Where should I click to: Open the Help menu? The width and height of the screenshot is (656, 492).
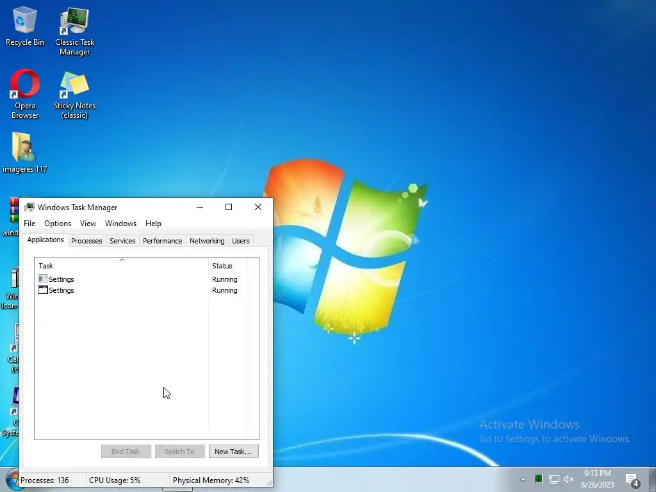(x=153, y=224)
